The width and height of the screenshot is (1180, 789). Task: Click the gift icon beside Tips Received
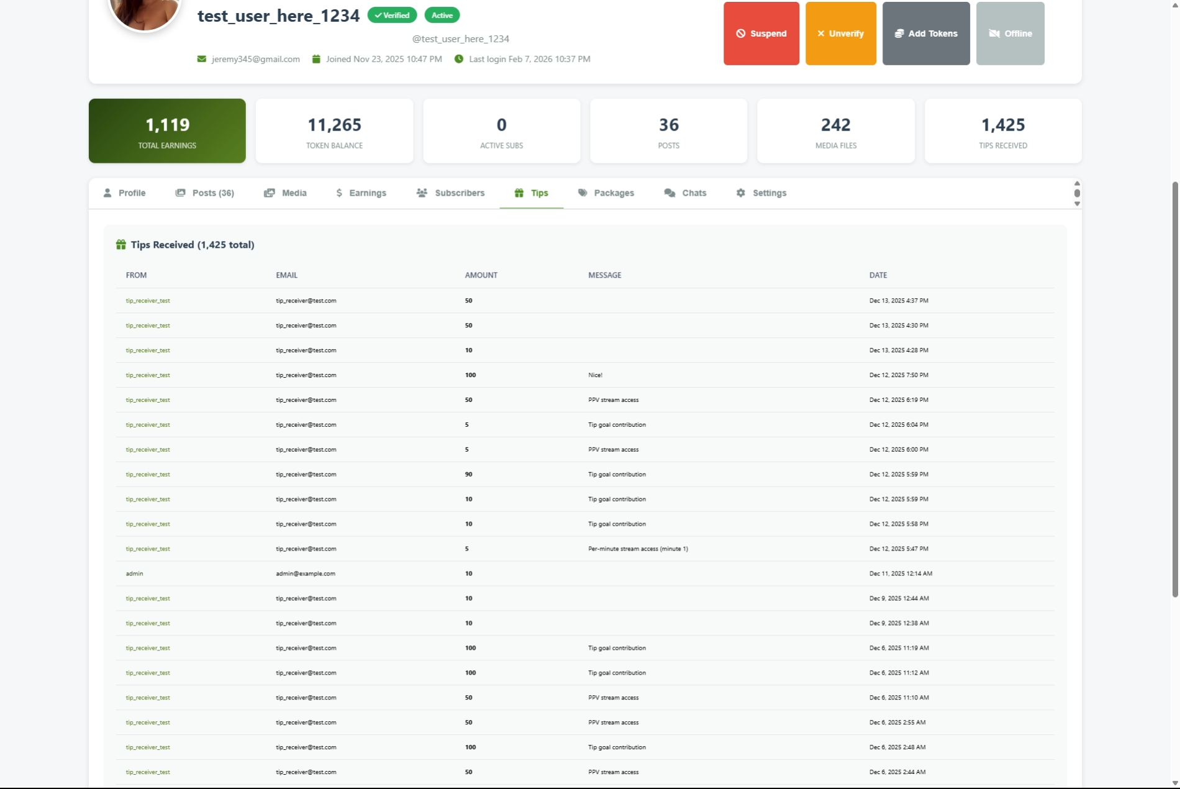tap(121, 245)
